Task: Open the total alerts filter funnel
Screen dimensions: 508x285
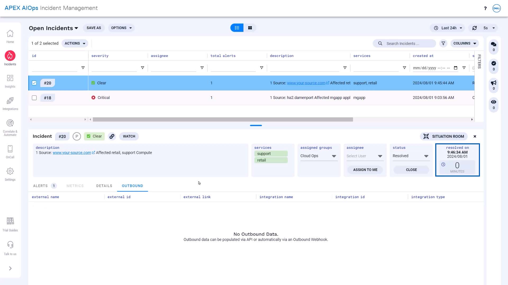Action: click(x=261, y=68)
